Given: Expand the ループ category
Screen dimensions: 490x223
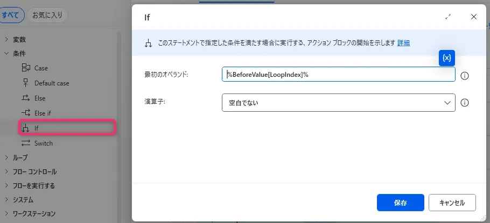Looking at the screenshot, I should pos(6,157).
